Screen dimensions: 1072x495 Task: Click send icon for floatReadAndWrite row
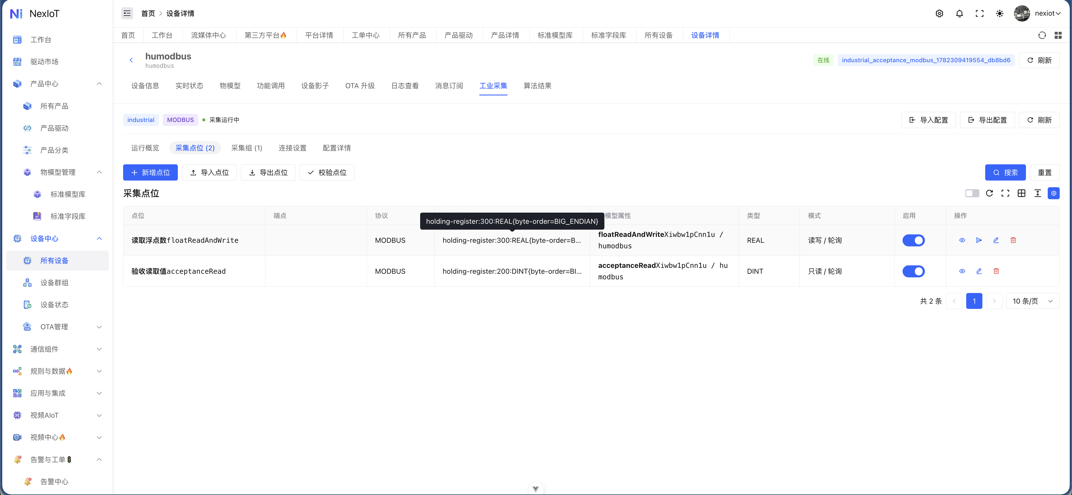click(x=979, y=240)
